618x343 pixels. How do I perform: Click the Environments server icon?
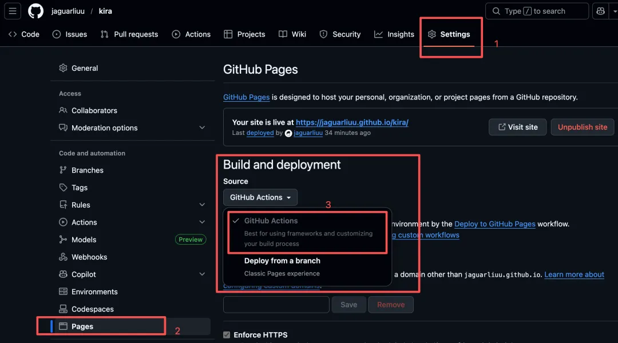tap(63, 292)
